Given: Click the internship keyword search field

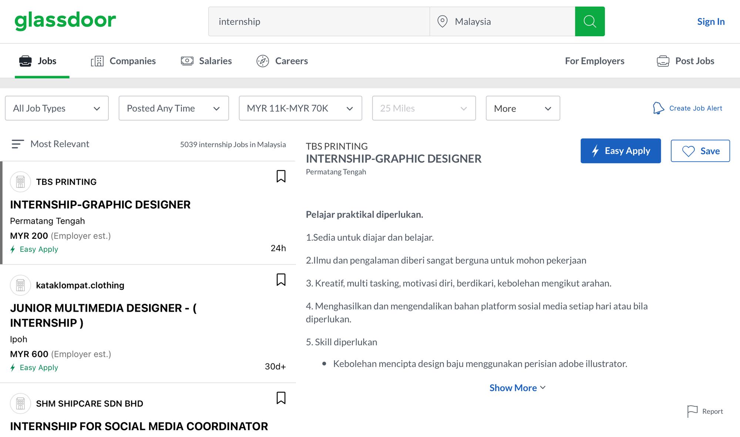Looking at the screenshot, I should [318, 21].
